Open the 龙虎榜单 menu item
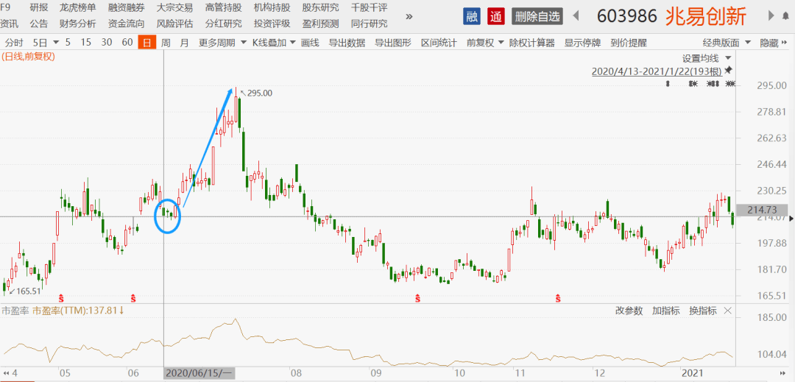 point(77,7)
